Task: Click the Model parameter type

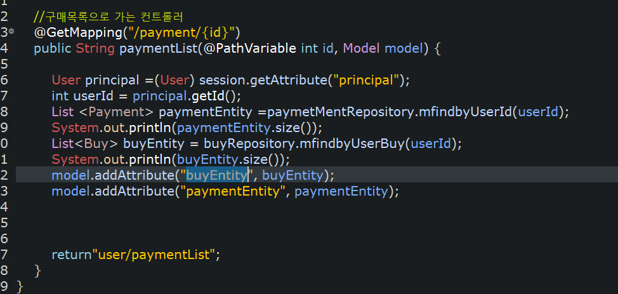Action: click(362, 48)
